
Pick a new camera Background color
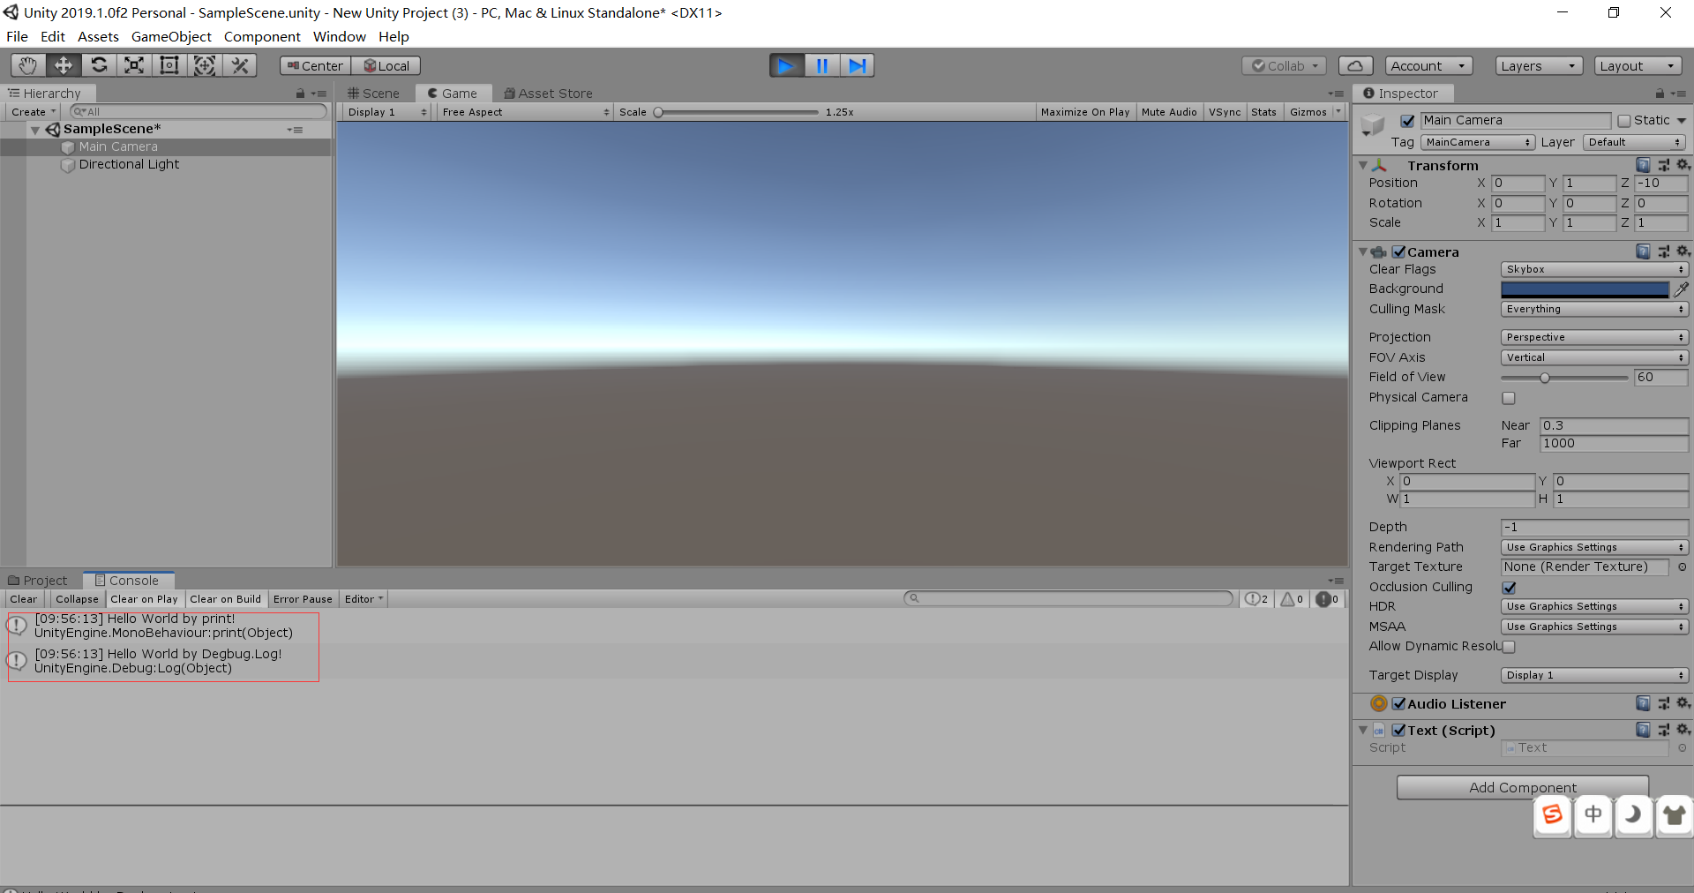1584,289
